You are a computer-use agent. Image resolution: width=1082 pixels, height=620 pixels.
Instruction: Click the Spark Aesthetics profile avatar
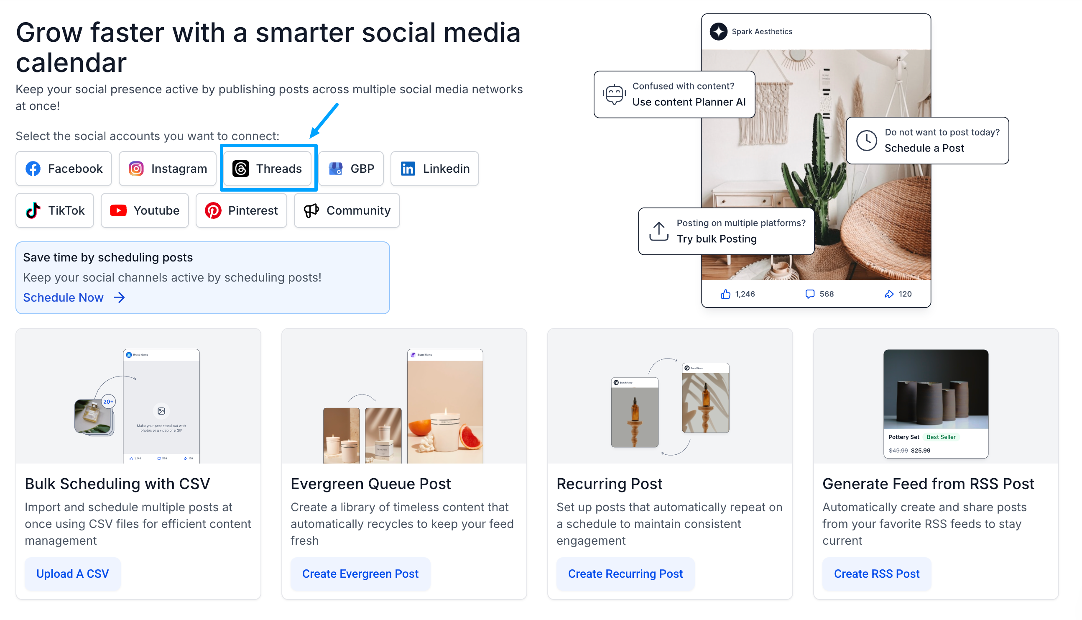[x=719, y=31]
